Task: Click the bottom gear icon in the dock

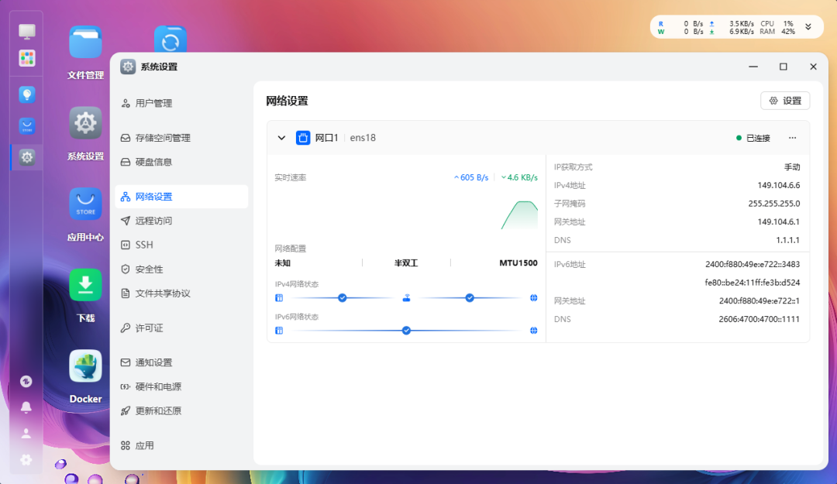Action: click(x=26, y=459)
